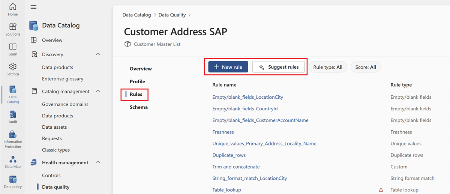This screenshot has height=194, width=450.
Task: Click the New rule button
Action: [x=228, y=67]
